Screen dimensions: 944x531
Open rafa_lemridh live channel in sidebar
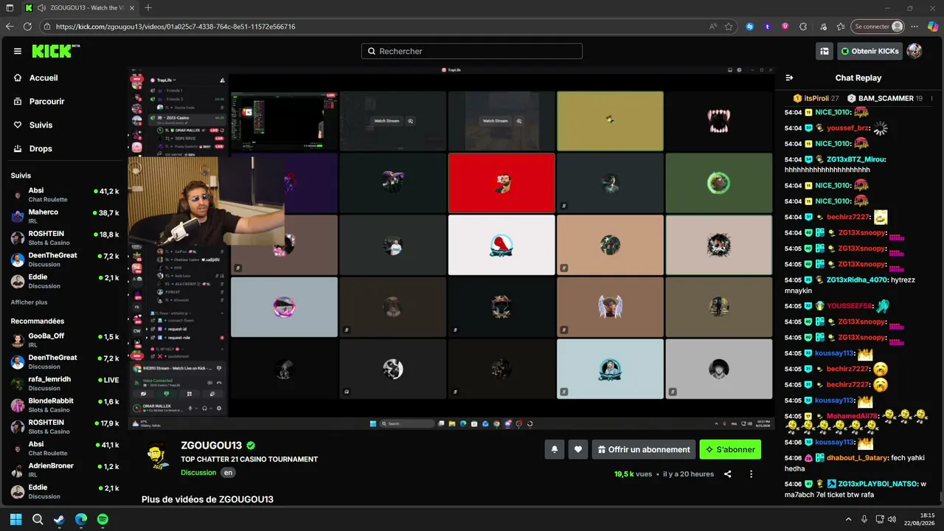[64, 383]
